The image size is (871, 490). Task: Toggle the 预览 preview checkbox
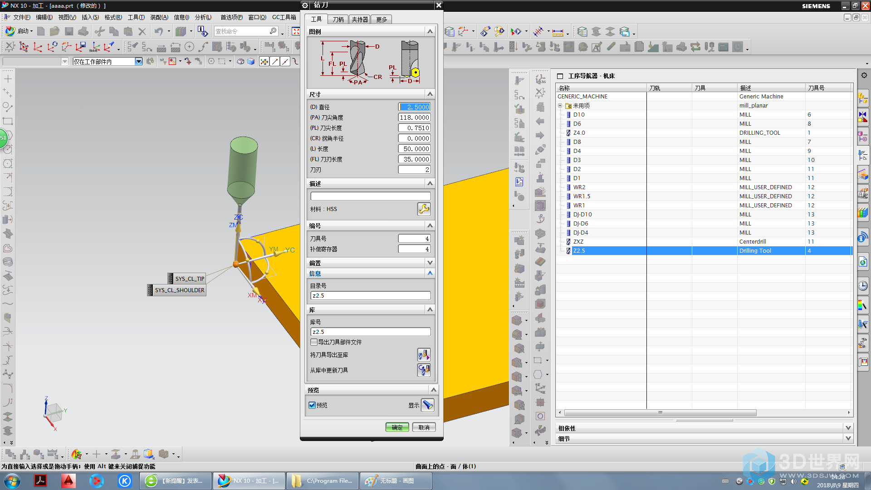coord(312,405)
